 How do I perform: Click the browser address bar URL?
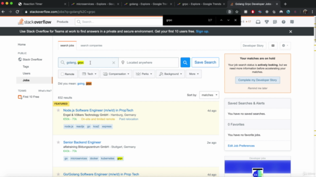63,12
